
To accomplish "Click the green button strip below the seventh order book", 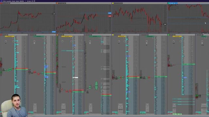I will pos(177,114).
